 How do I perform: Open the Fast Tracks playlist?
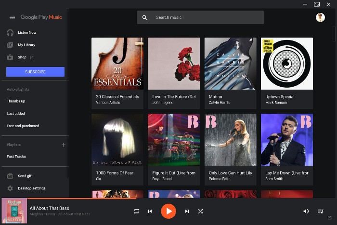tap(16, 157)
